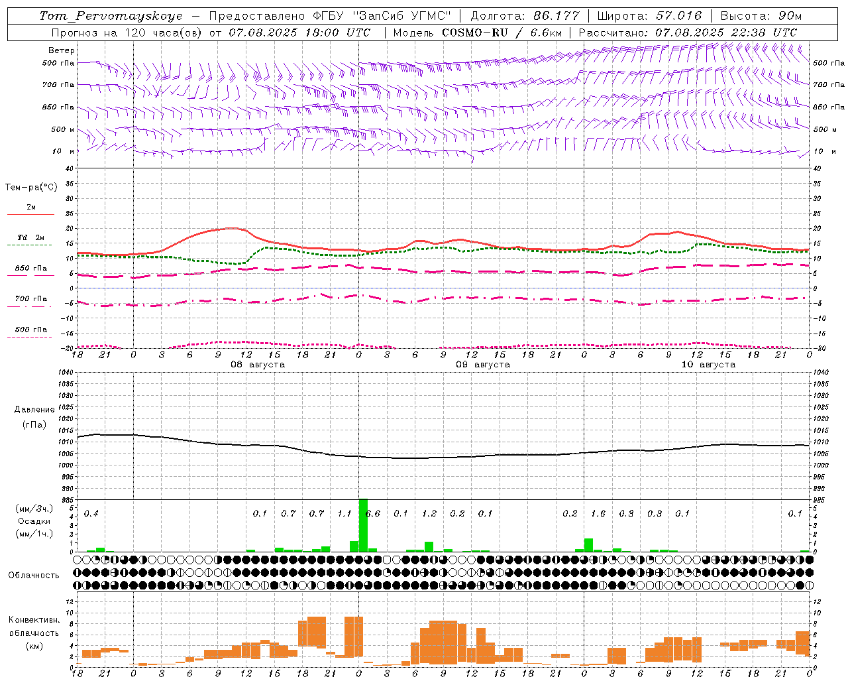Select the 700 гПа temperature legend entry
848x679 pixels.
click(31, 301)
